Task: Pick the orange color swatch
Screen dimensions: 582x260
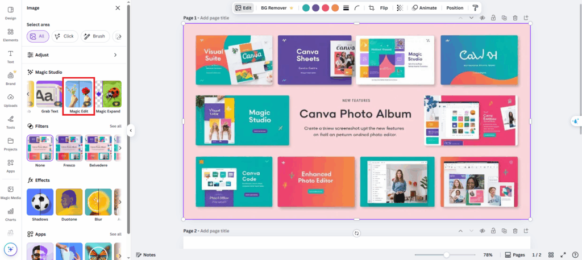Action: [335, 8]
